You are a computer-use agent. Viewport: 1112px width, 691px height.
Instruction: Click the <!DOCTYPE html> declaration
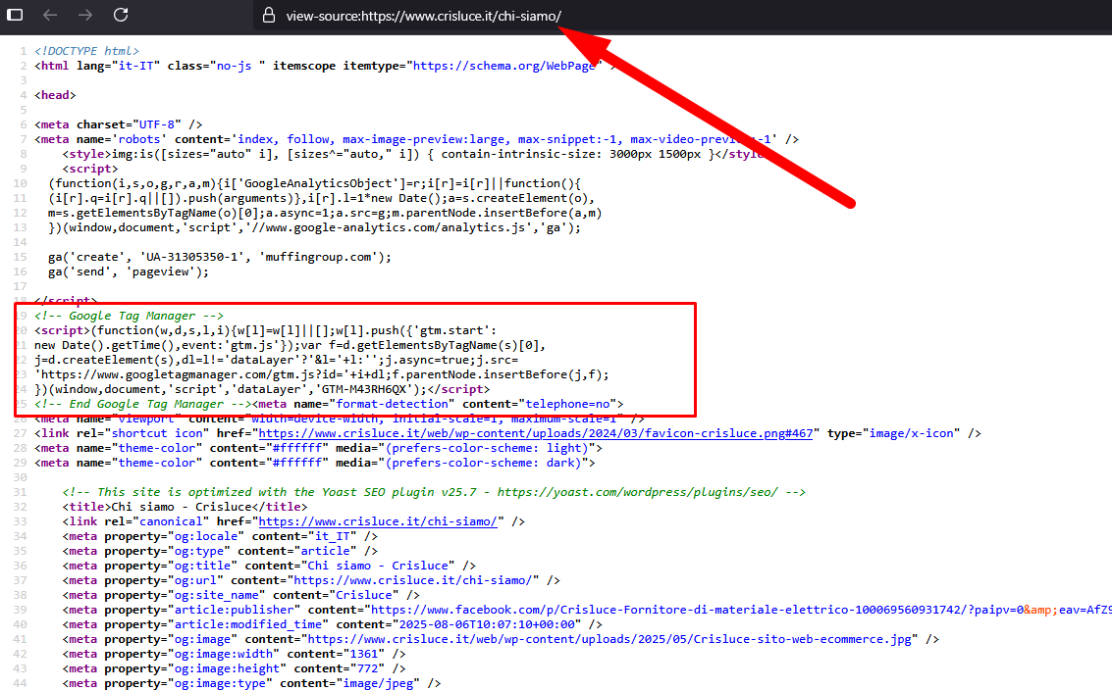(x=86, y=51)
